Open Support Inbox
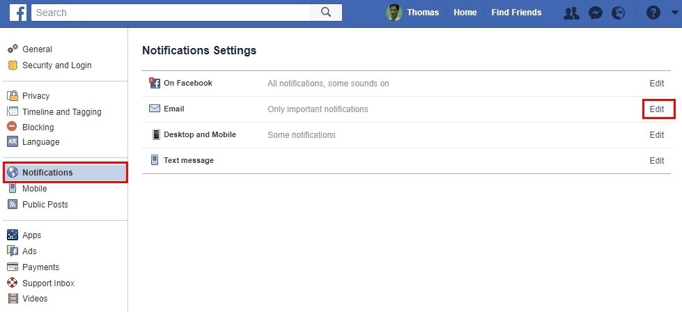Viewport: 682px width, 312px height. (48, 283)
